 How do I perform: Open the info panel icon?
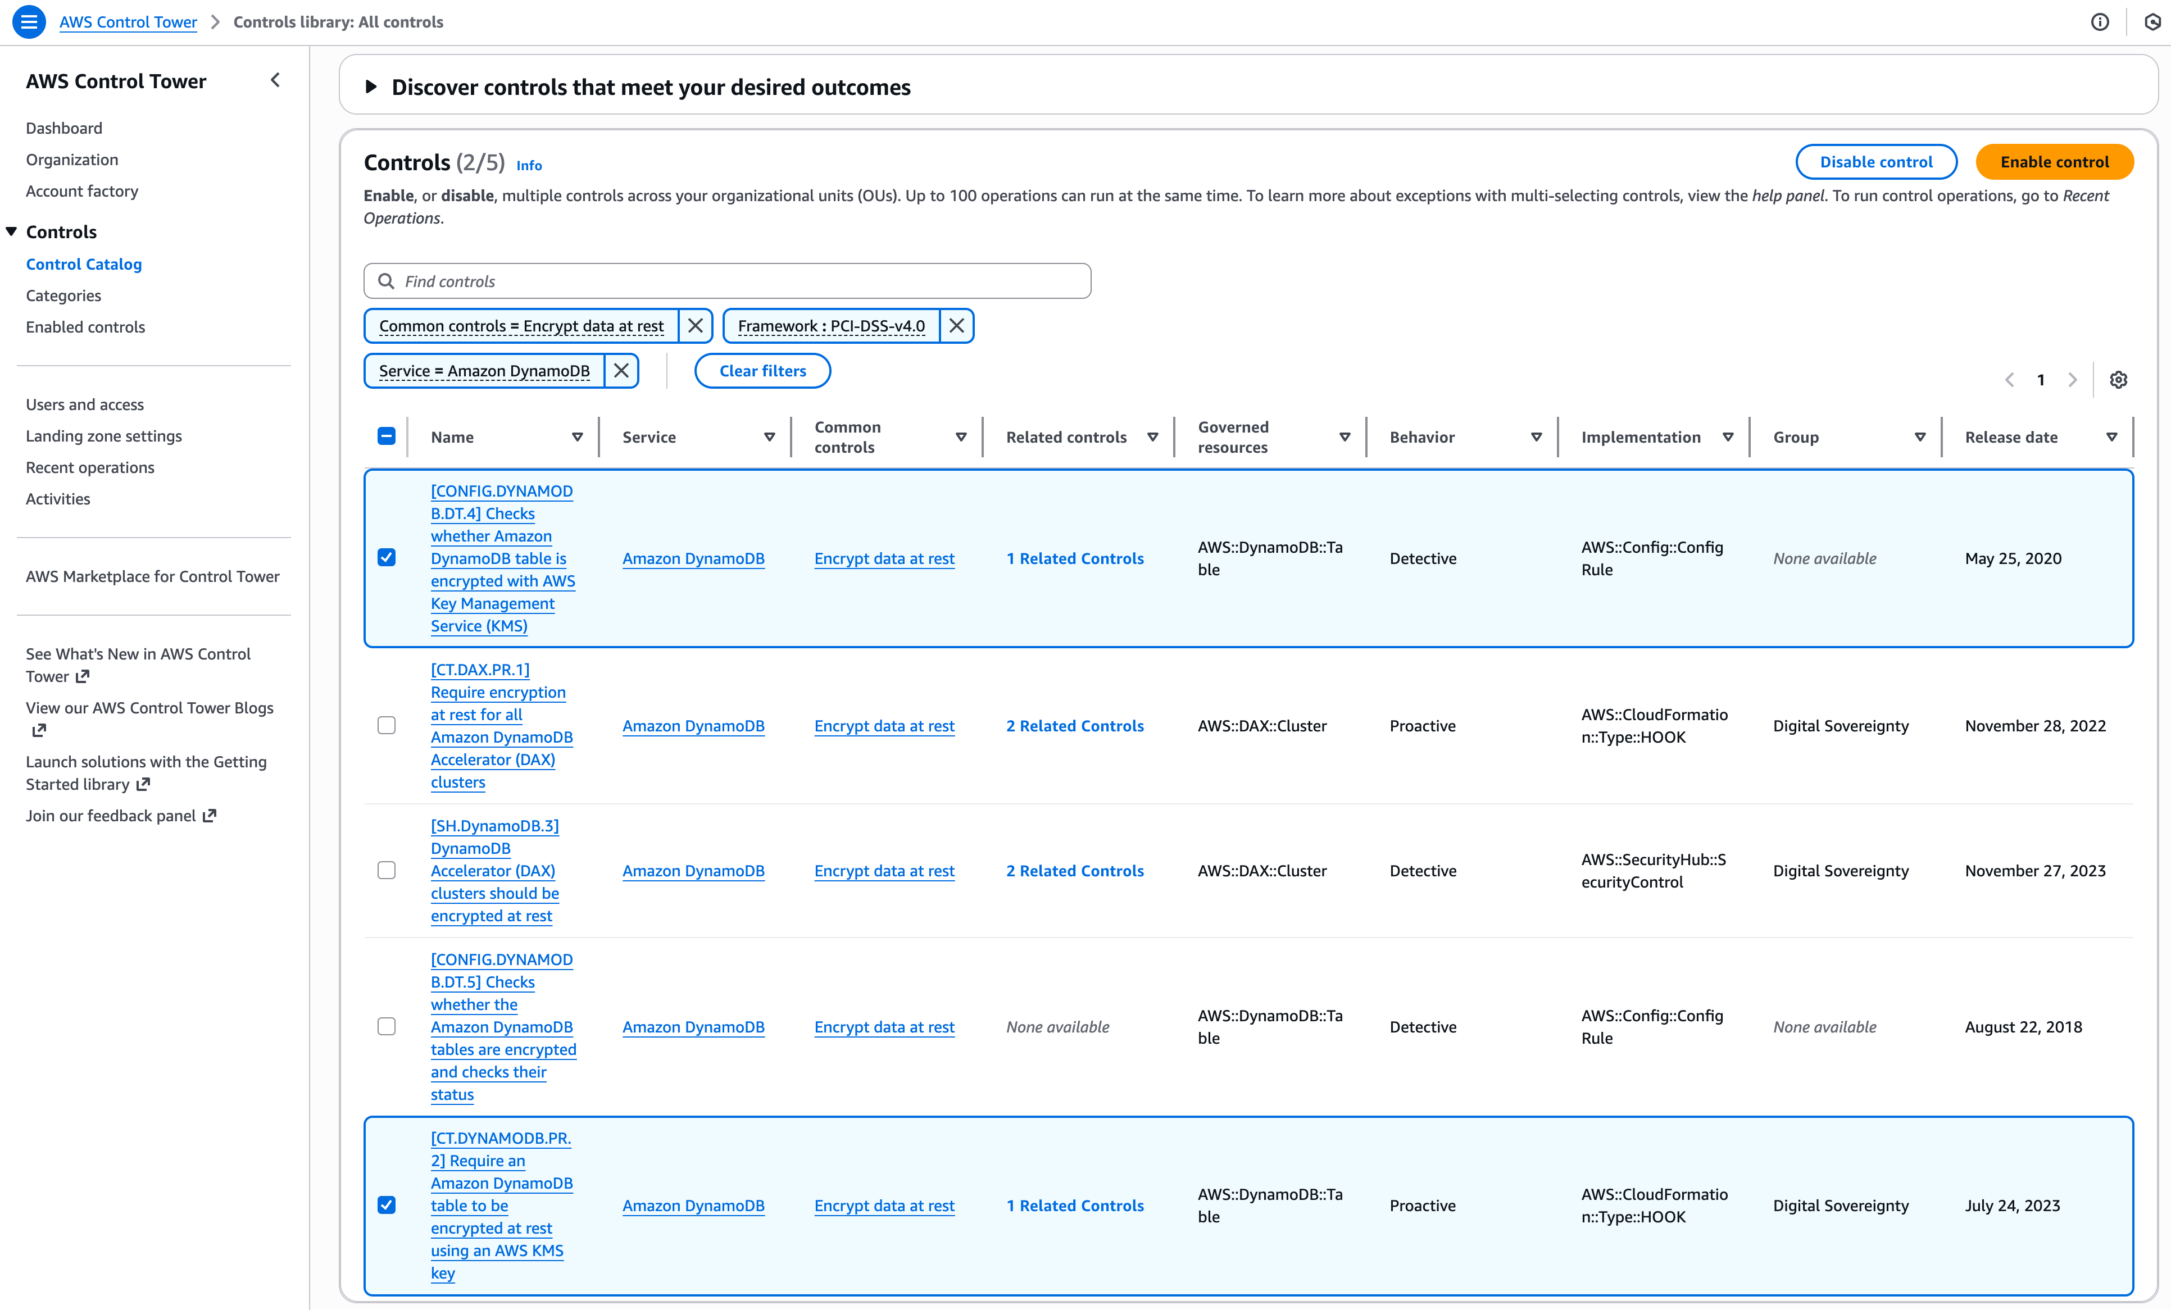pyautogui.click(x=2100, y=22)
